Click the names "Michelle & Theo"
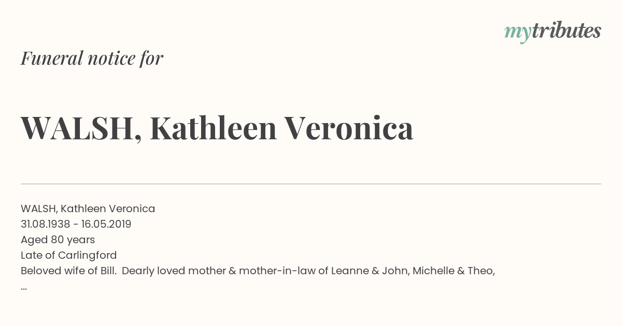Image resolution: width=622 pixels, height=326 pixels. pyautogui.click(x=453, y=271)
